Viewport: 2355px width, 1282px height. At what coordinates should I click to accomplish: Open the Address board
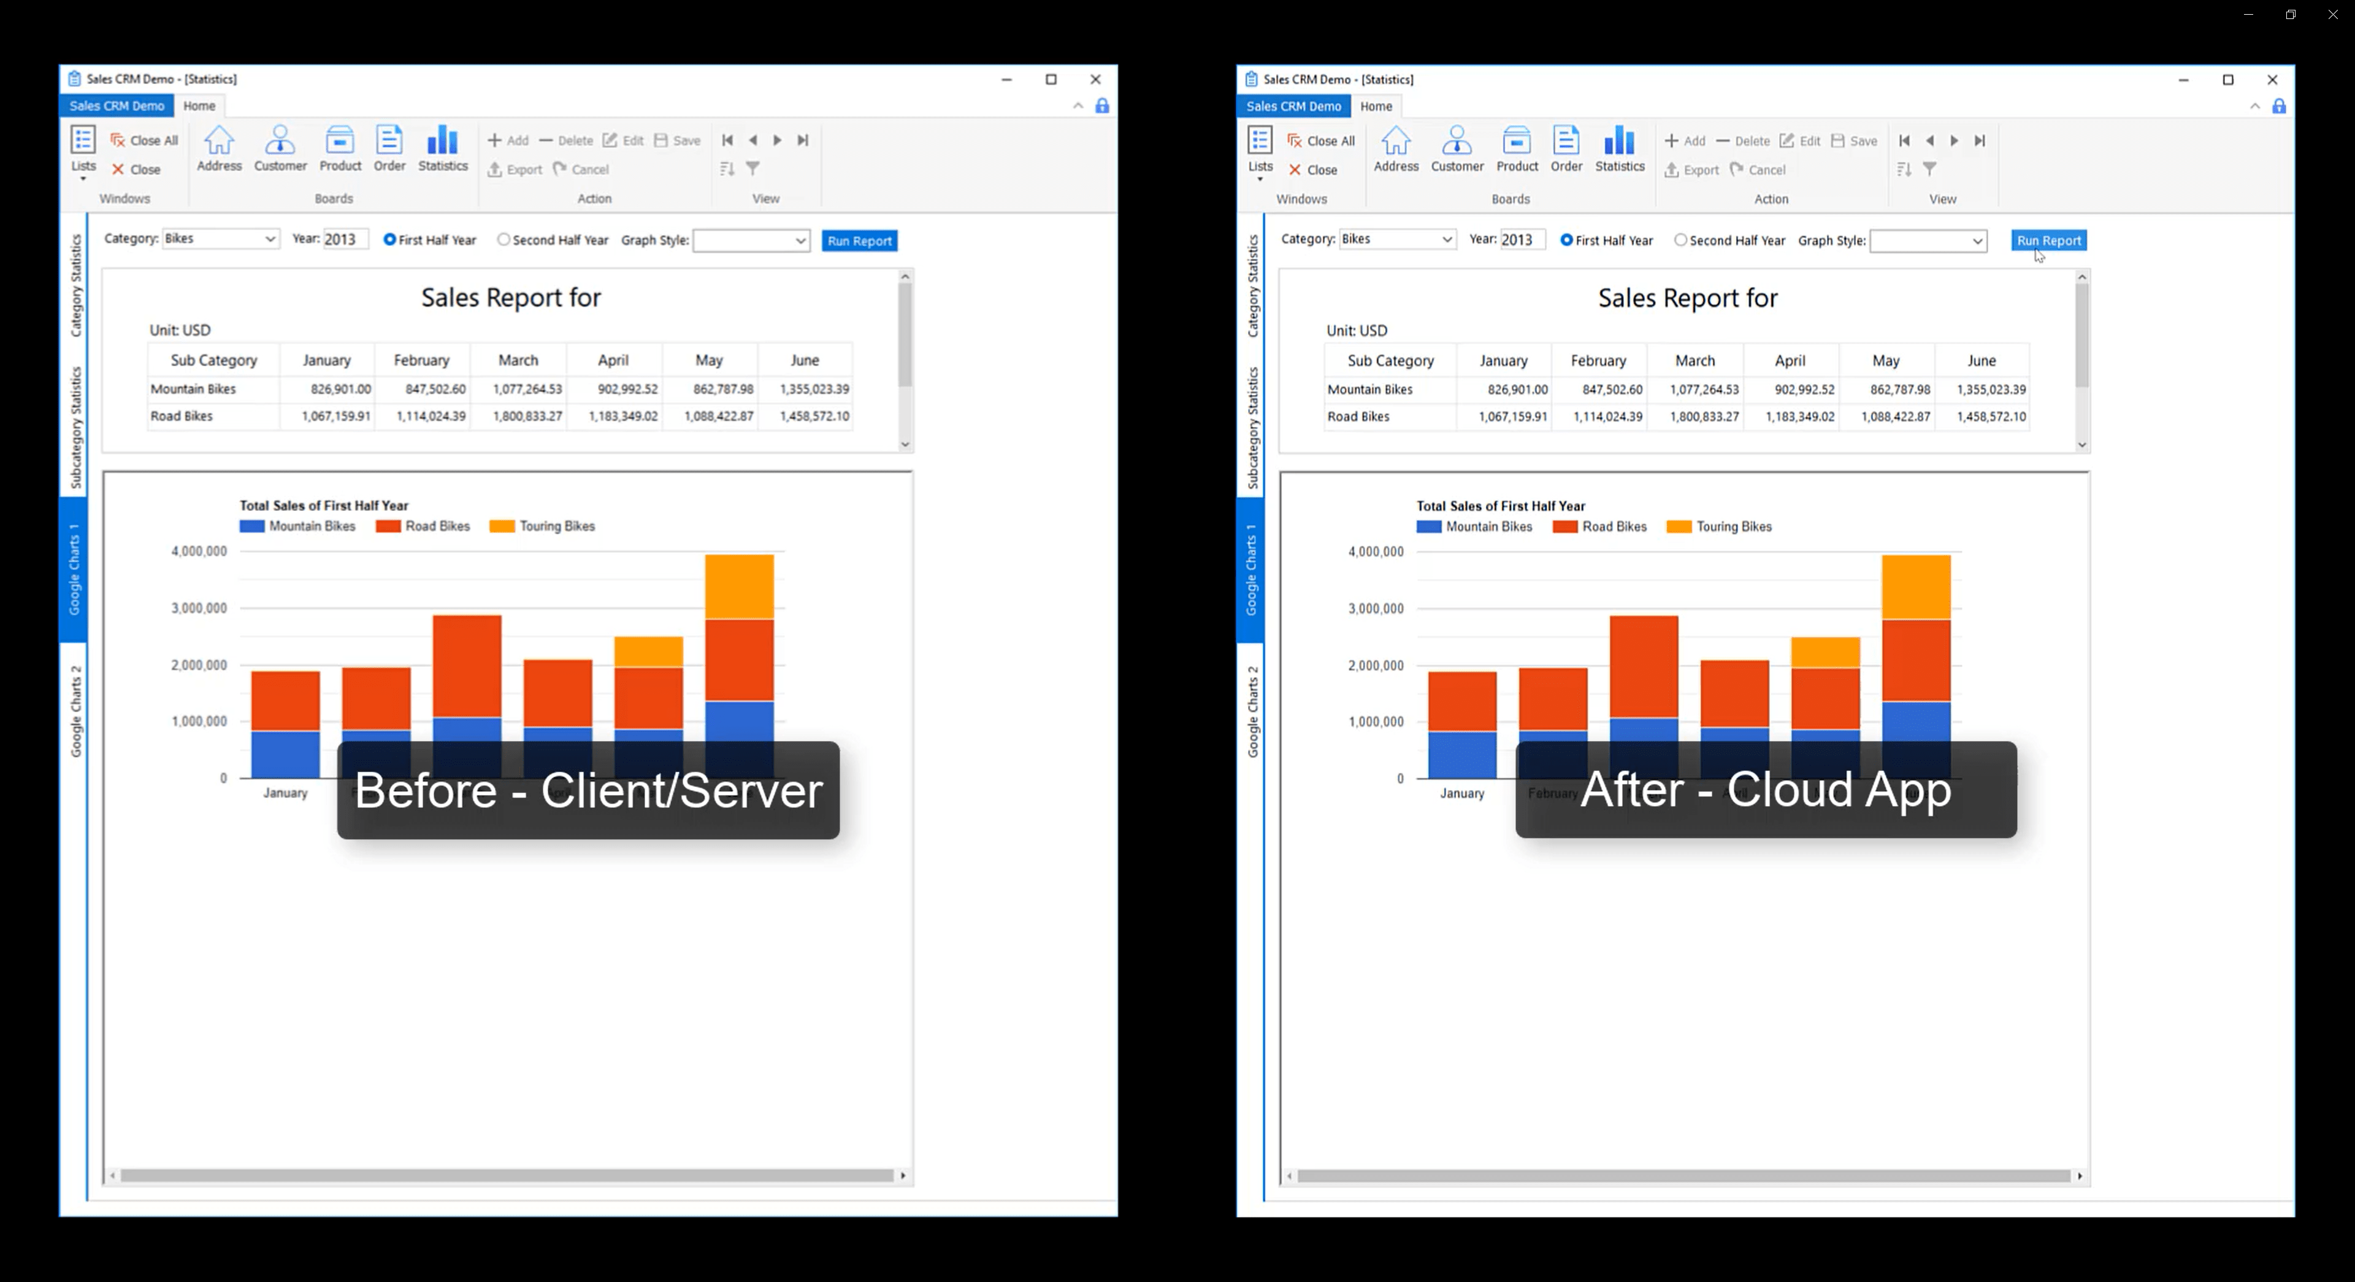coord(218,149)
